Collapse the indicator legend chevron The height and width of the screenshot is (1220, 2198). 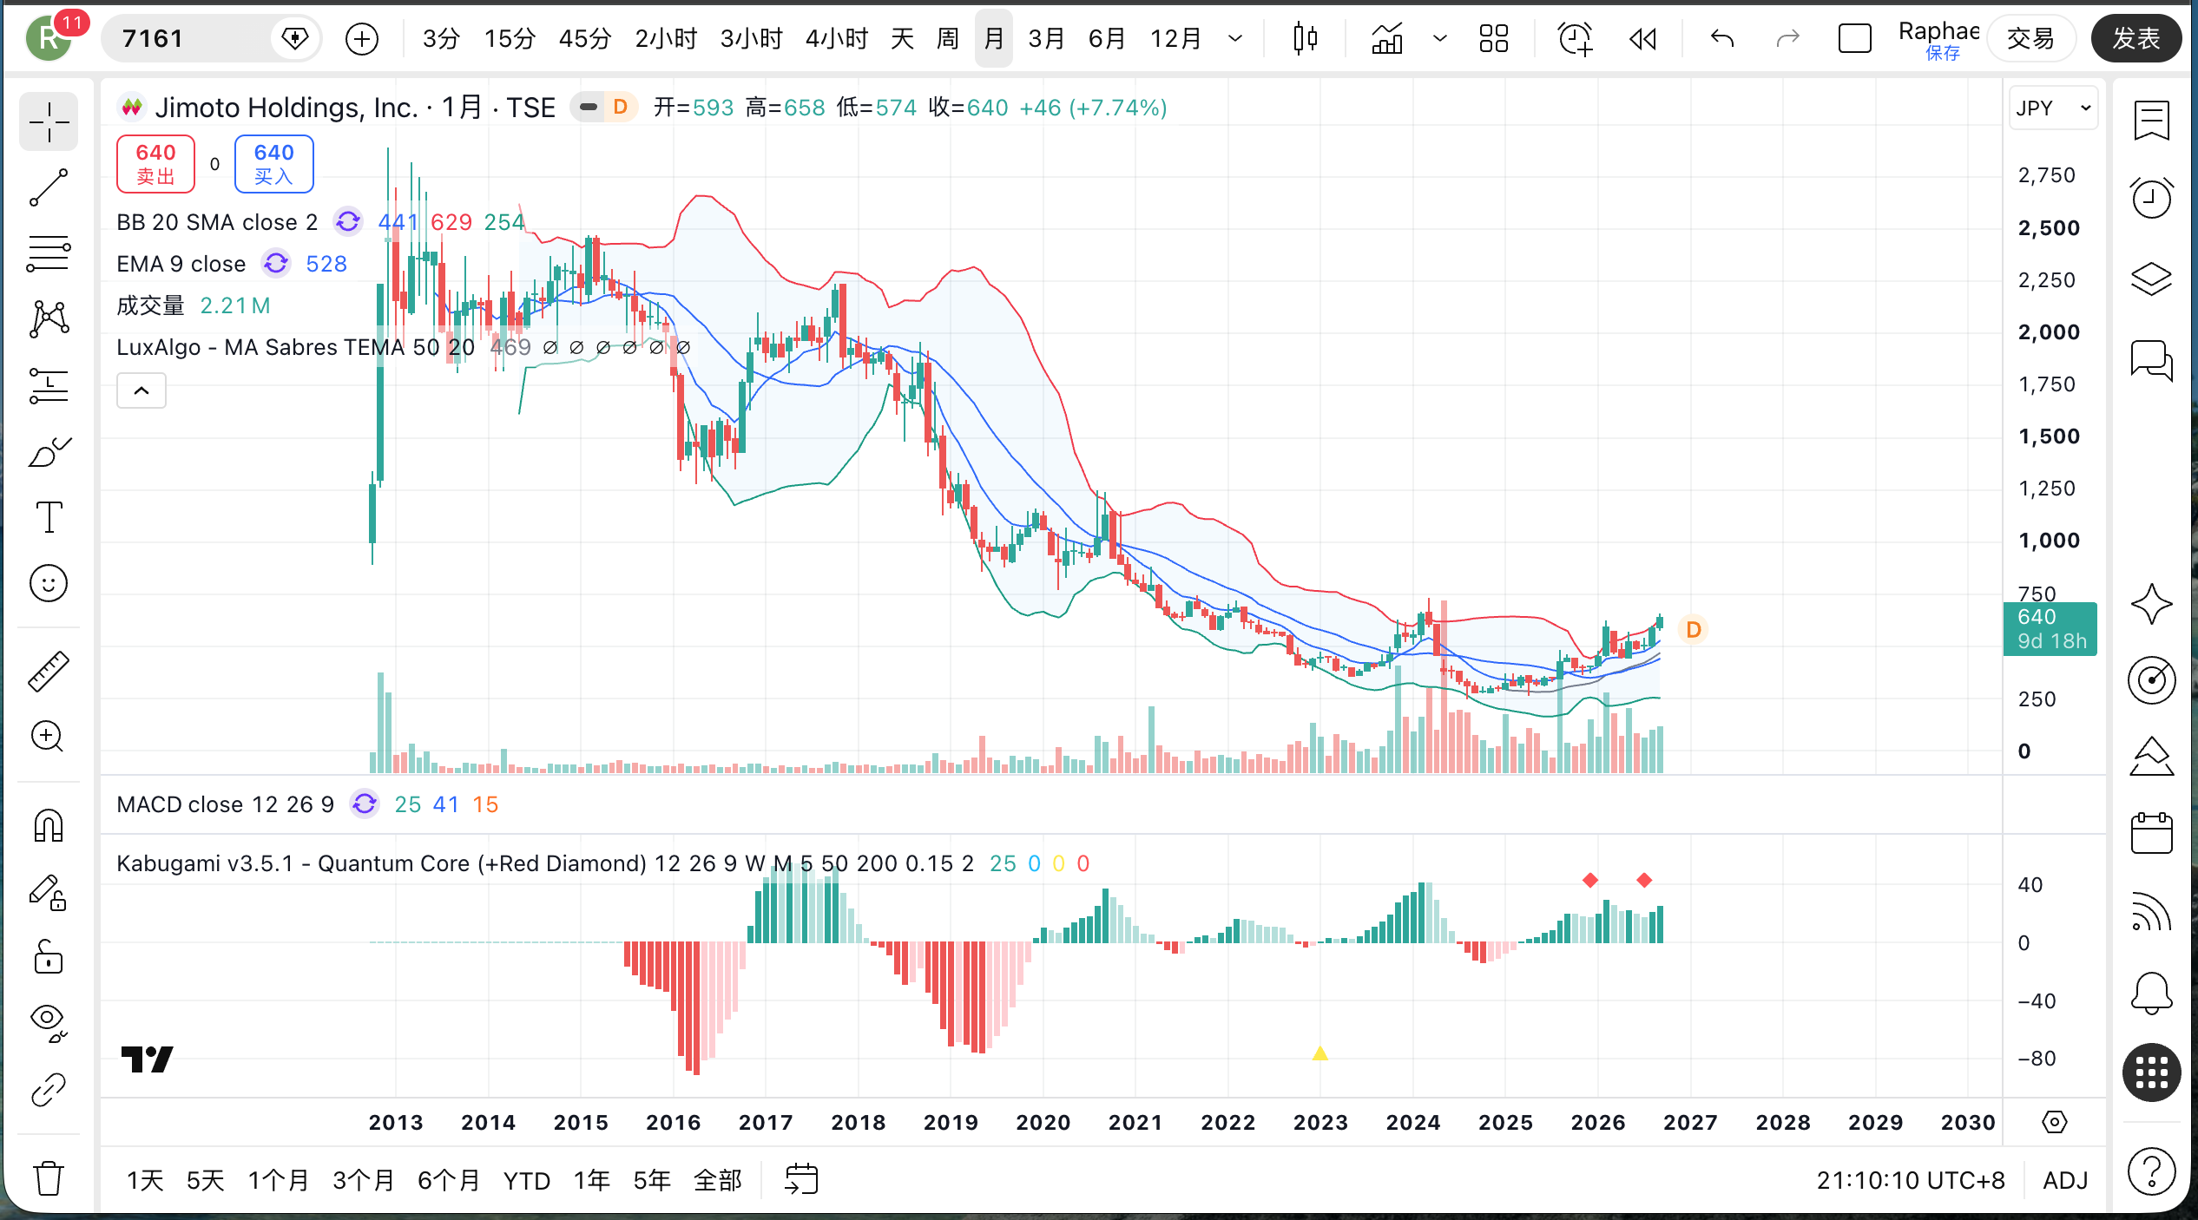coord(141,390)
